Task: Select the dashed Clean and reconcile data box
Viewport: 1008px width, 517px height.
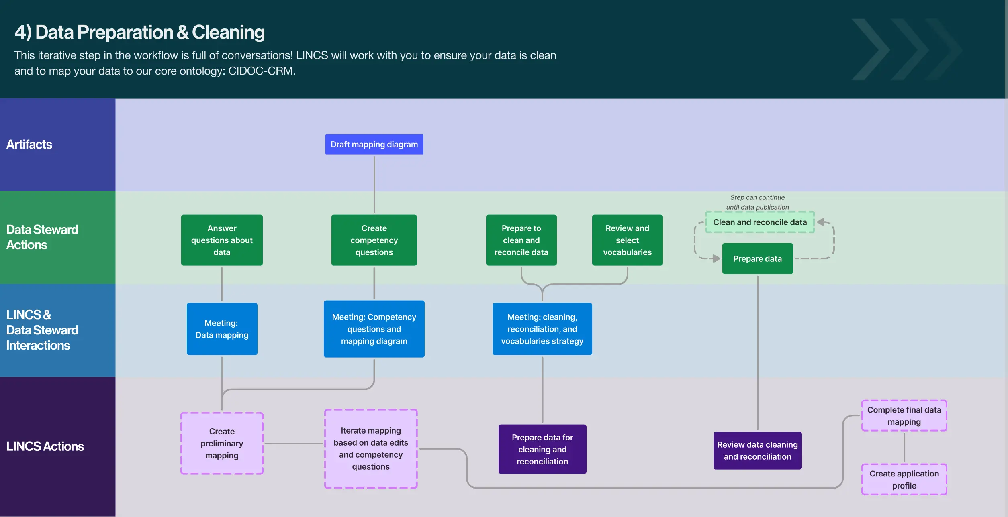Action: click(759, 222)
